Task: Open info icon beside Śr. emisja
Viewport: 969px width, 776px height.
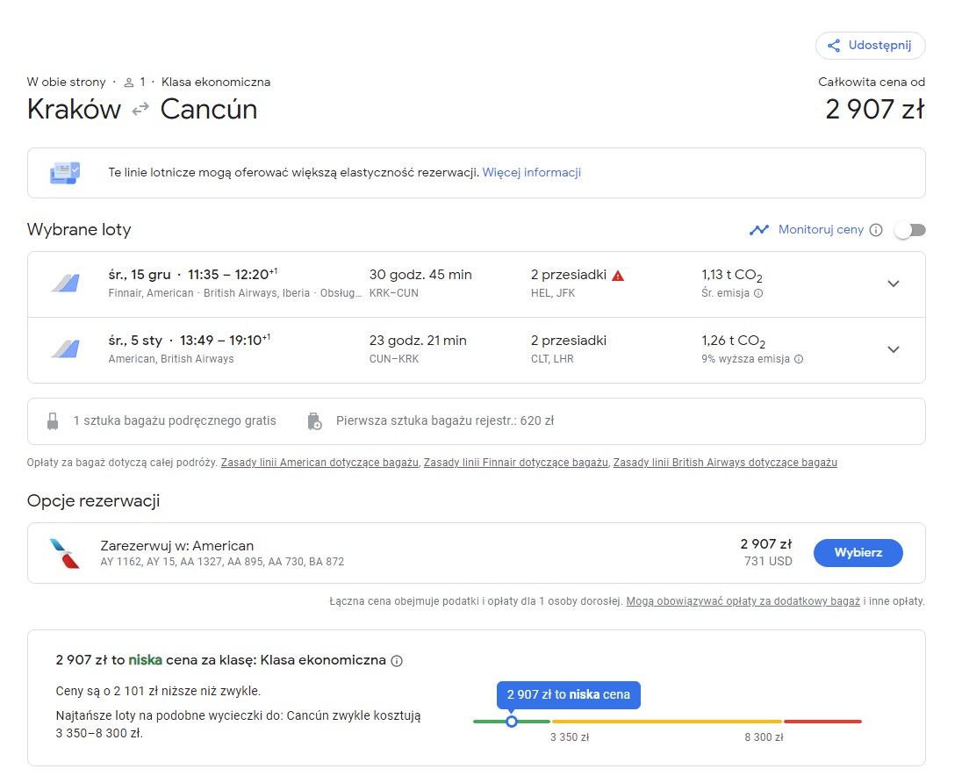Action: 758,293
